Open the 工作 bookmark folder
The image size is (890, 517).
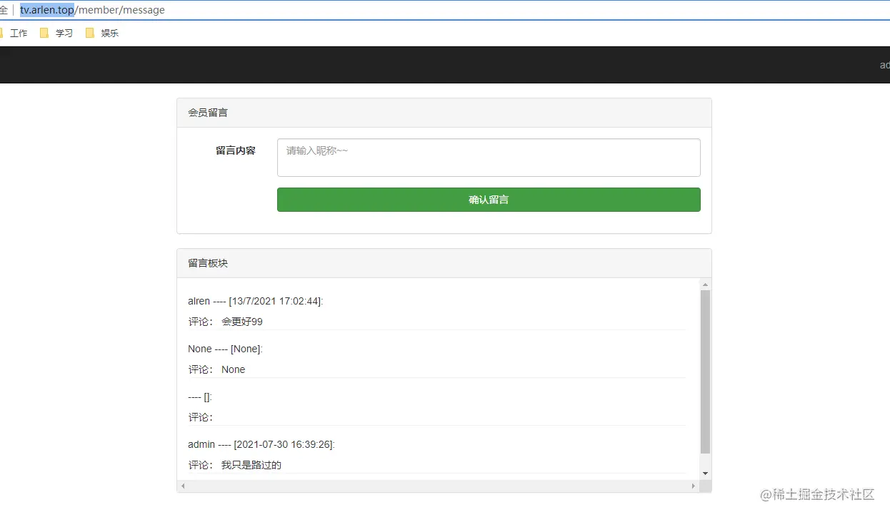point(13,33)
